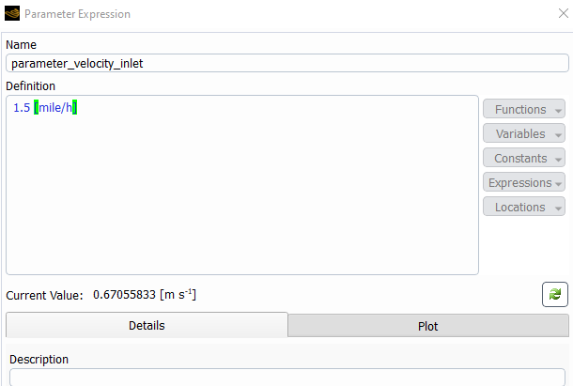573x386 pixels.
Task: Click the 1.5 value in the definition
Action: pos(22,108)
